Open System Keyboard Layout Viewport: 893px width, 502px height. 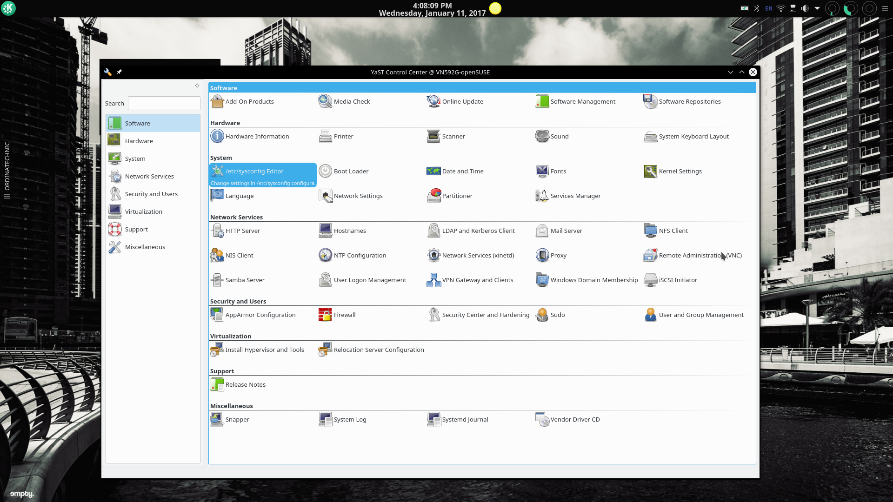coord(686,136)
